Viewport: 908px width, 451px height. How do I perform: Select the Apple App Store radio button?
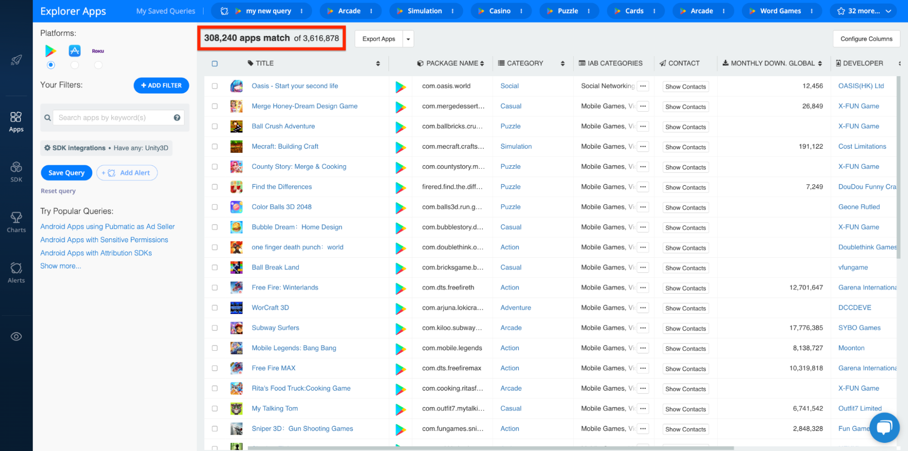click(74, 65)
